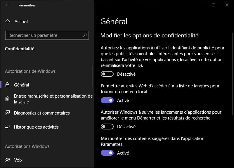Click the Historique des activités timeline icon
The width and height of the screenshot is (234, 168).
[x=8, y=127]
